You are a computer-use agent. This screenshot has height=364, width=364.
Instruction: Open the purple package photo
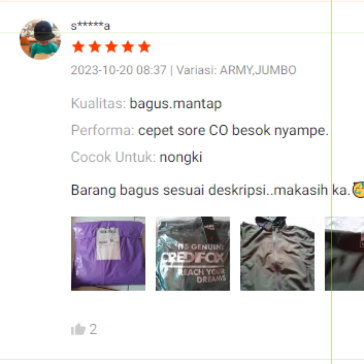click(108, 253)
